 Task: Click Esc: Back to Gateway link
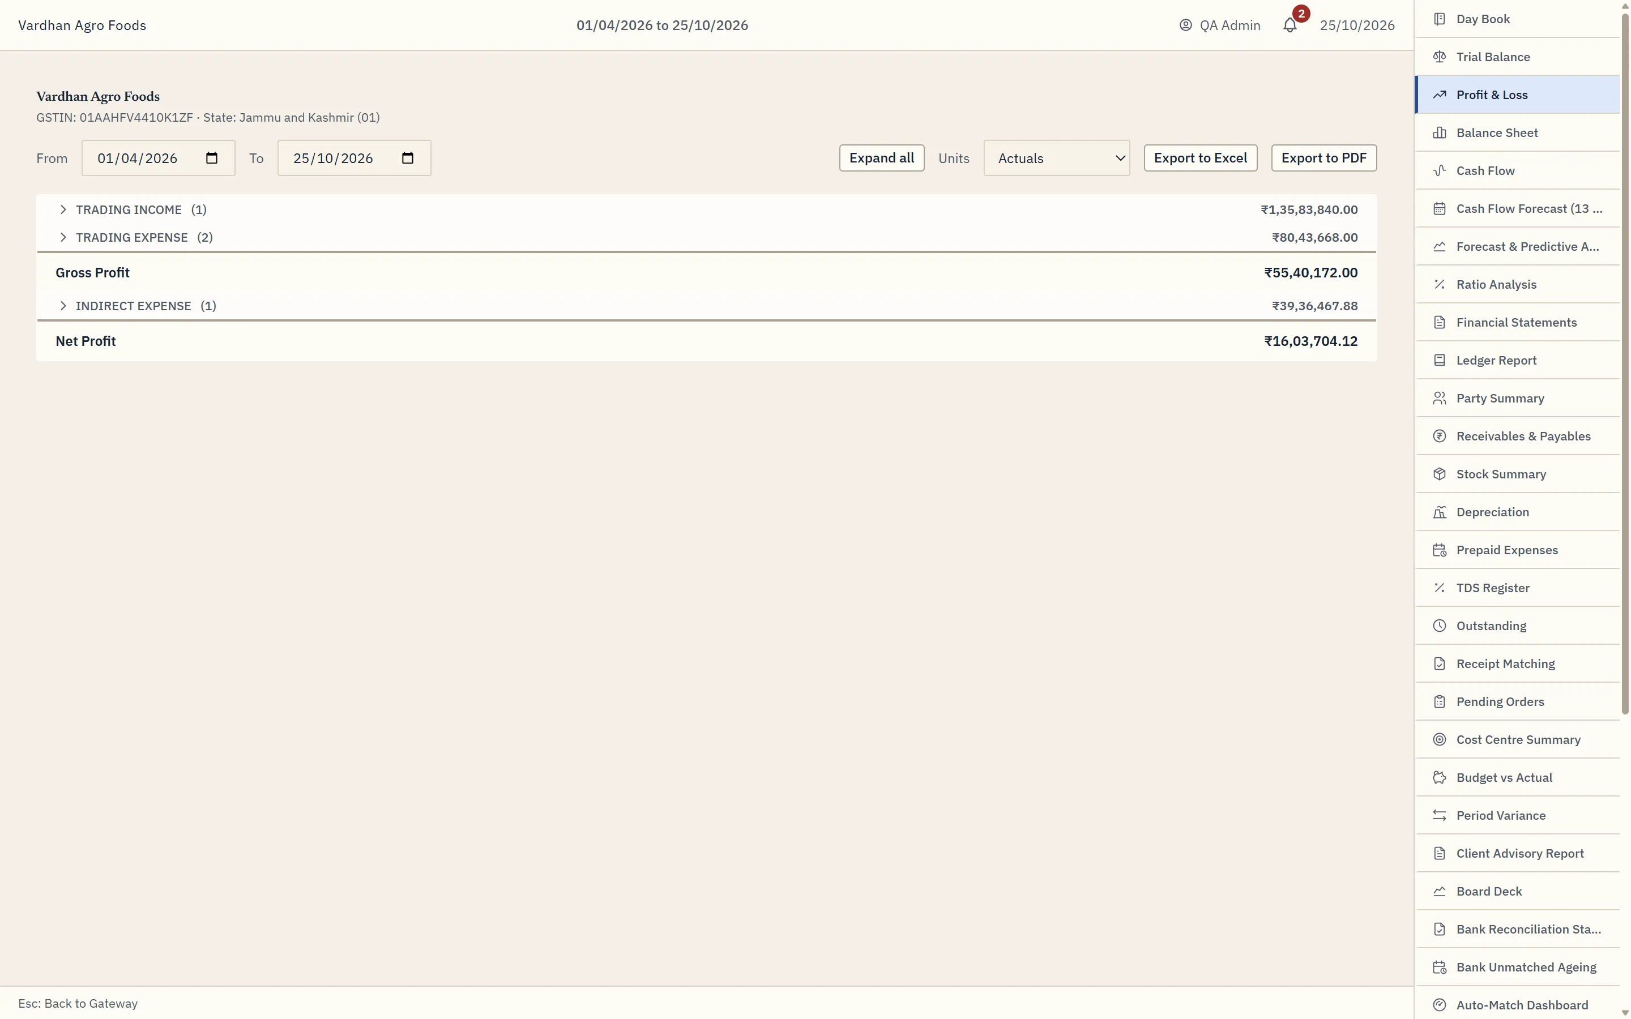point(78,1004)
